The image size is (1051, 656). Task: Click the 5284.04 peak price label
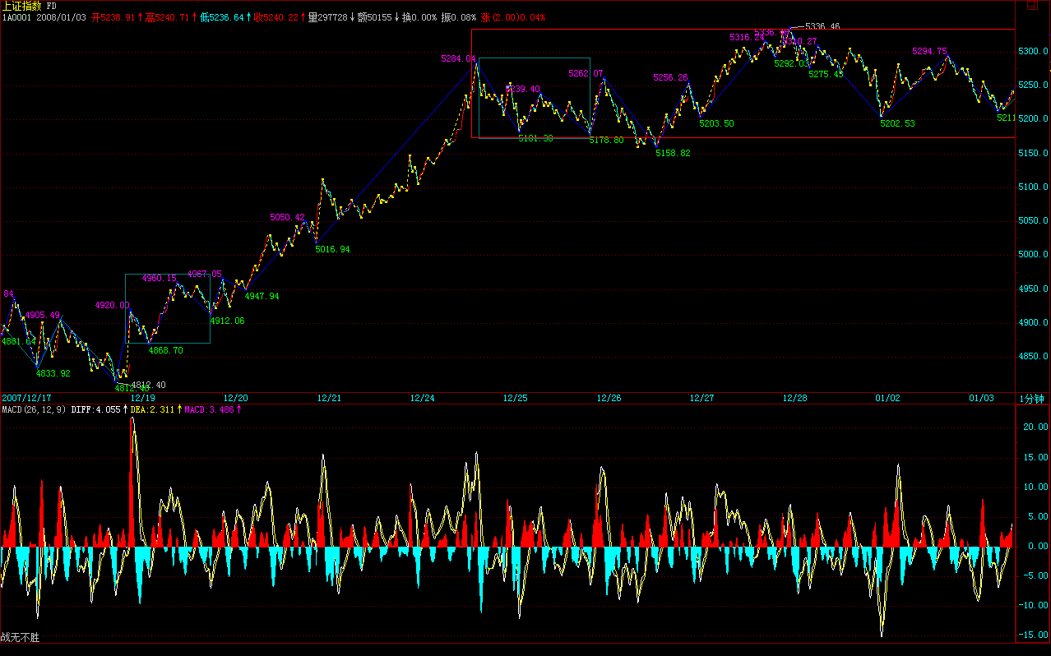[458, 58]
